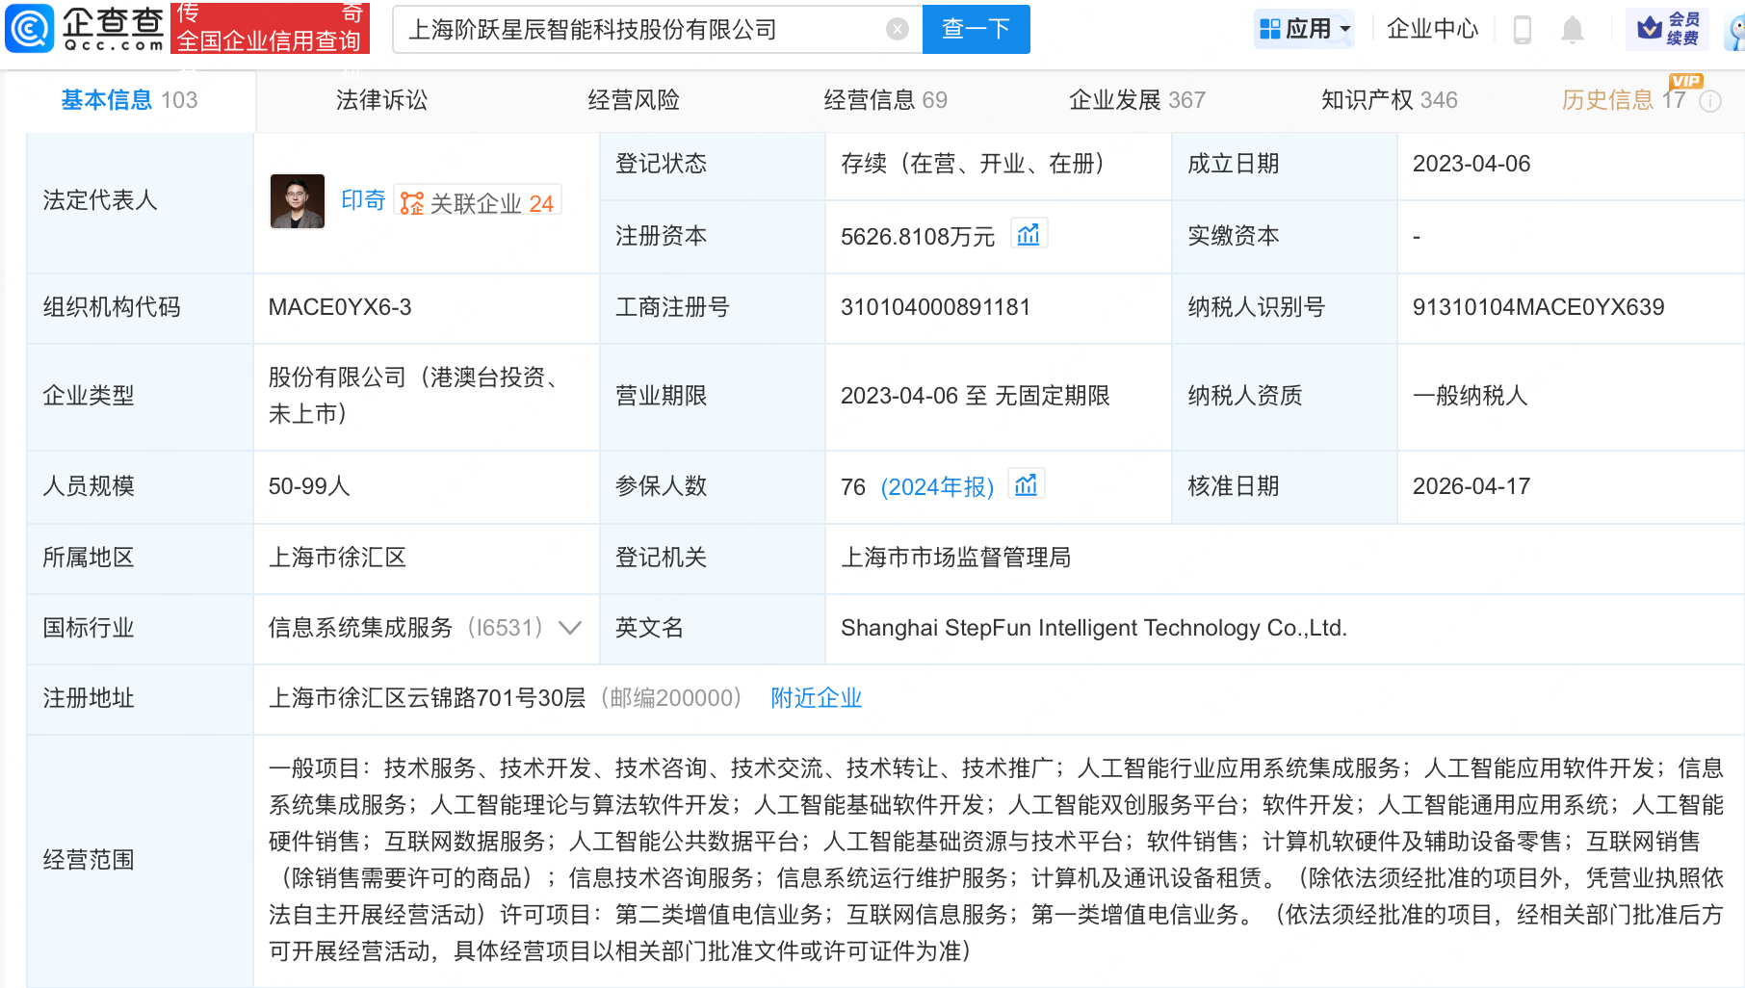
Task: Open legal representative 印奇 profile link
Action: click(x=363, y=200)
